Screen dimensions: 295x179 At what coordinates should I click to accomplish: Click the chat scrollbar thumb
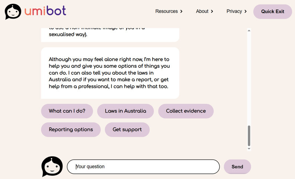[x=249, y=136]
